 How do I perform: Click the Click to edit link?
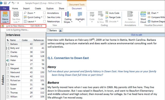[x=136, y=35]
